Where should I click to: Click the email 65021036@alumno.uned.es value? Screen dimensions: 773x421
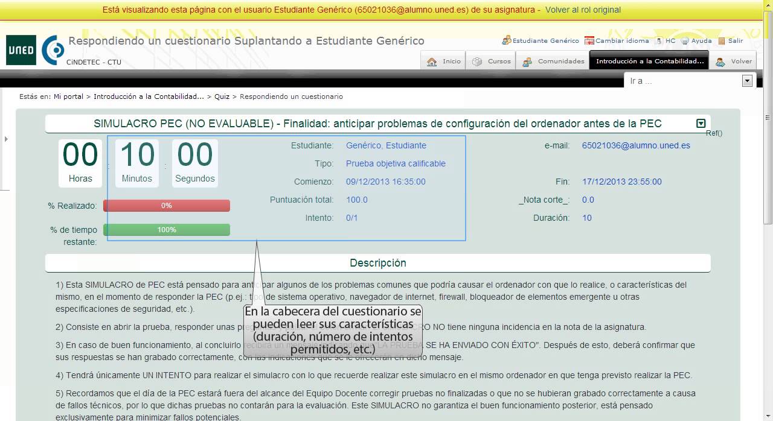click(636, 145)
